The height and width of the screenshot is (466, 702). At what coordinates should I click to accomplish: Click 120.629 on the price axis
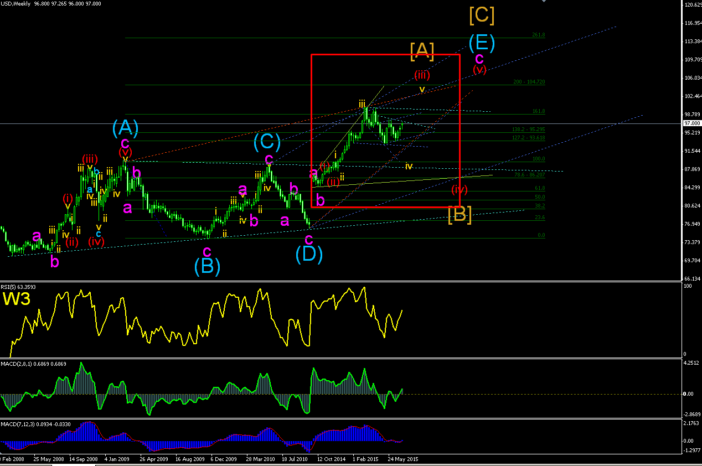tap(692, 5)
